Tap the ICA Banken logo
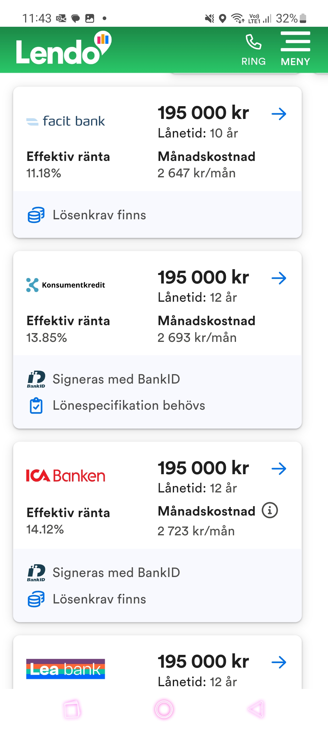 pos(66,476)
